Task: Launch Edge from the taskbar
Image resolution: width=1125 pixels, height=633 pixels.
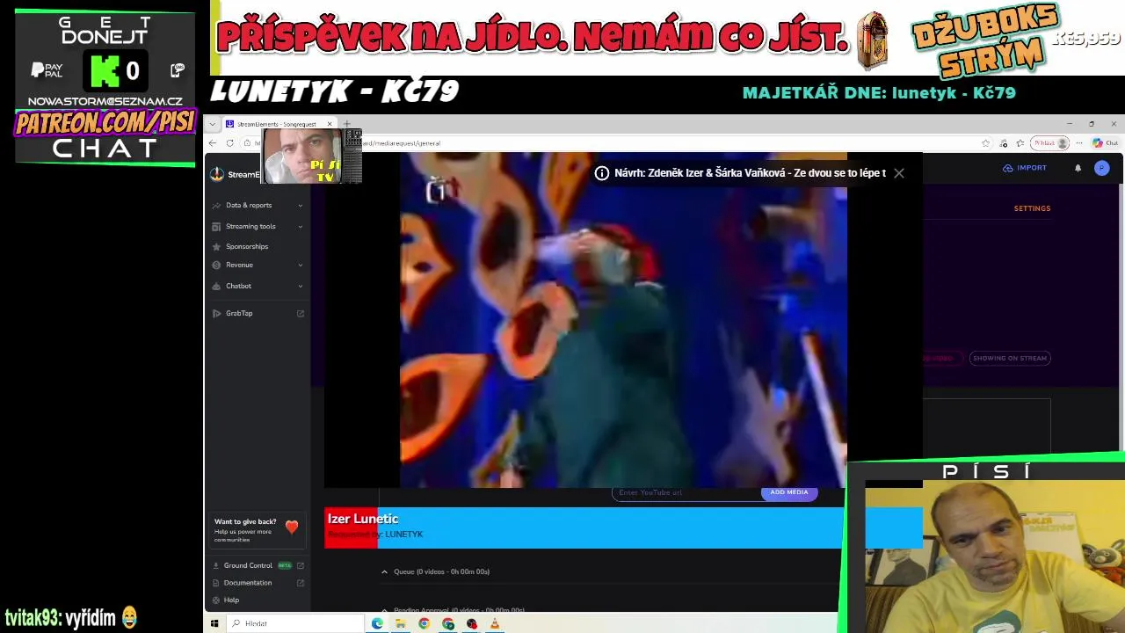Action: [x=377, y=623]
